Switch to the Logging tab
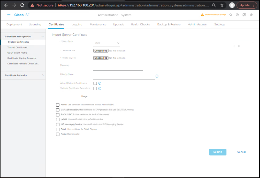The width and height of the screenshot is (260, 178). [77, 24]
